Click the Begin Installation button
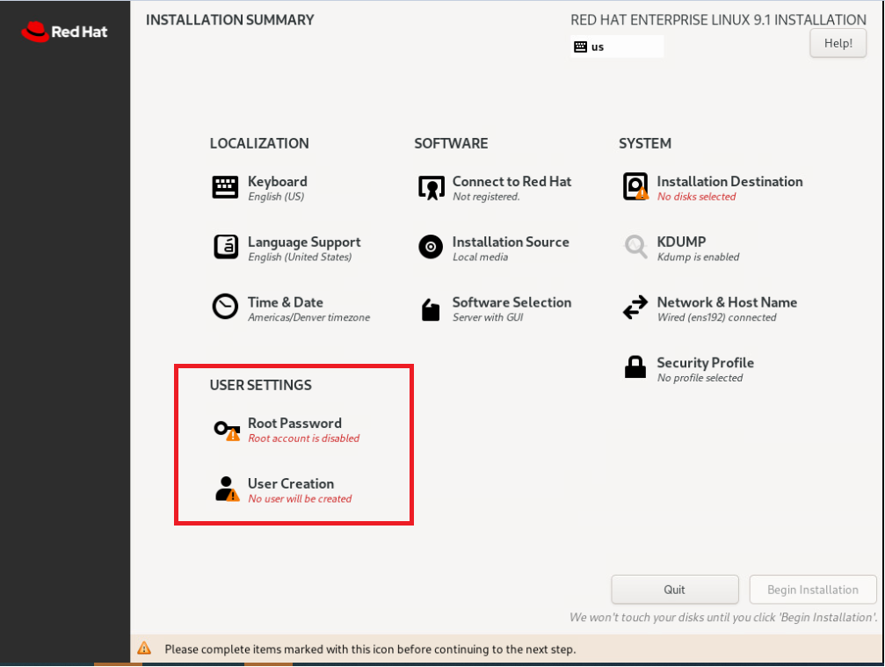 813,590
